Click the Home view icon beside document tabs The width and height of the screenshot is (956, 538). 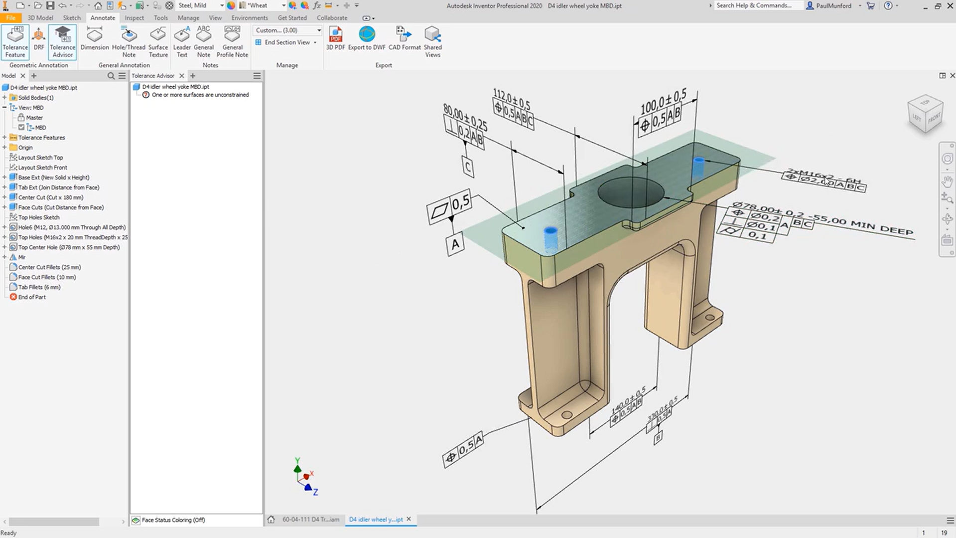click(271, 520)
